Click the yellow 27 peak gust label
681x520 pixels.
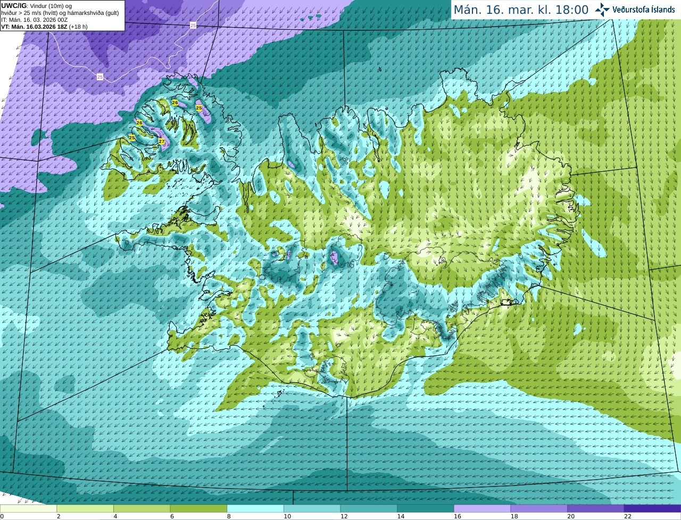[x=161, y=141]
